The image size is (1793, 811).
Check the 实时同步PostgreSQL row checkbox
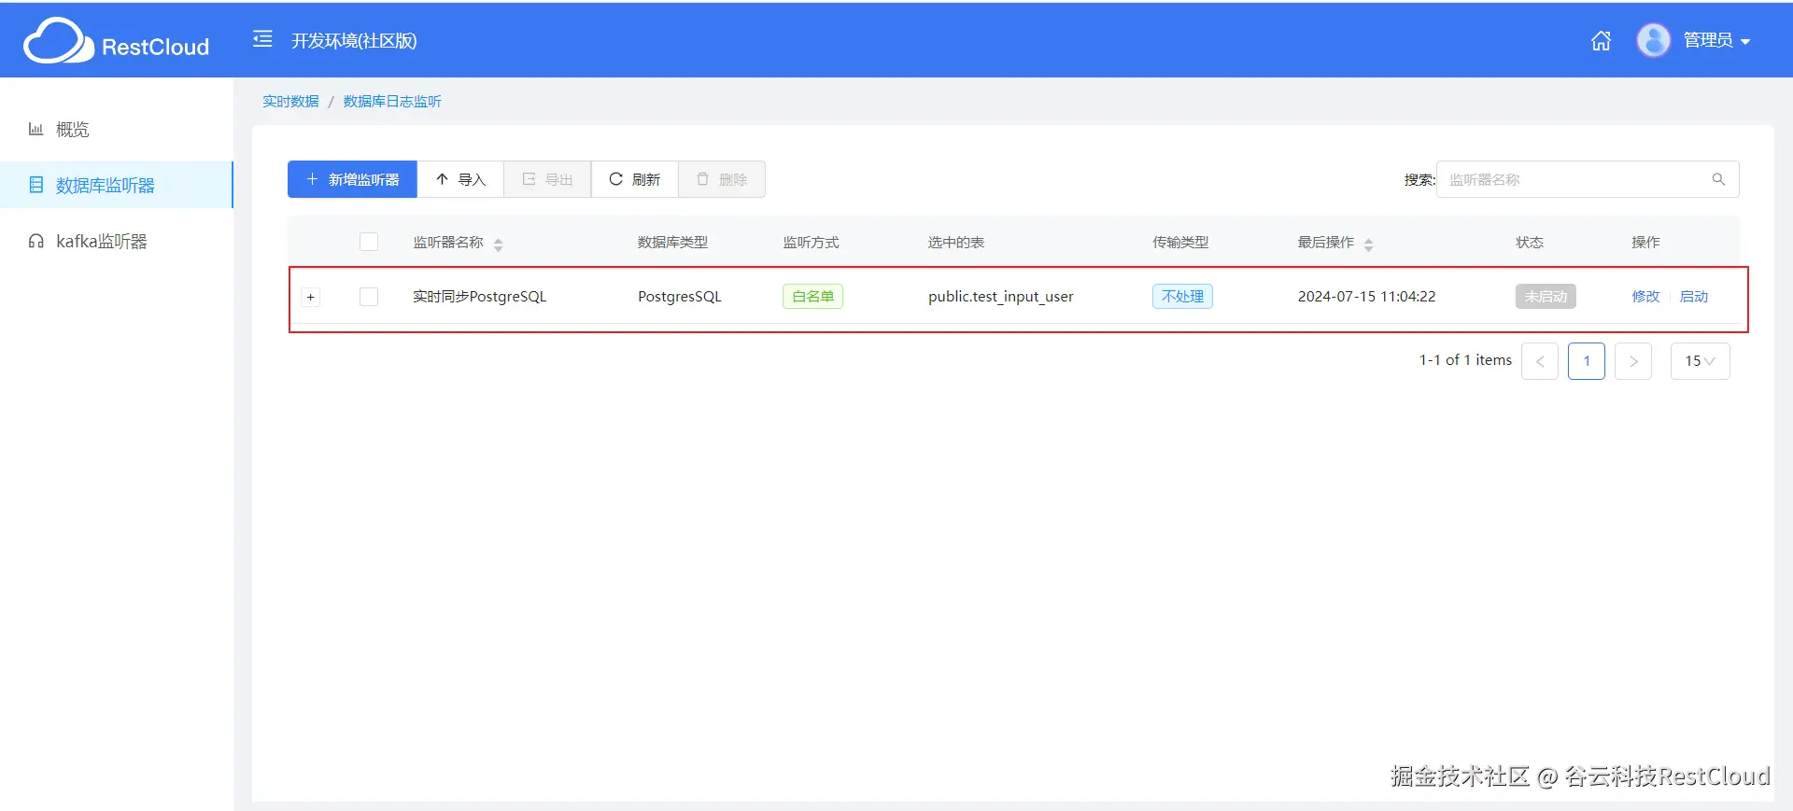tap(369, 297)
